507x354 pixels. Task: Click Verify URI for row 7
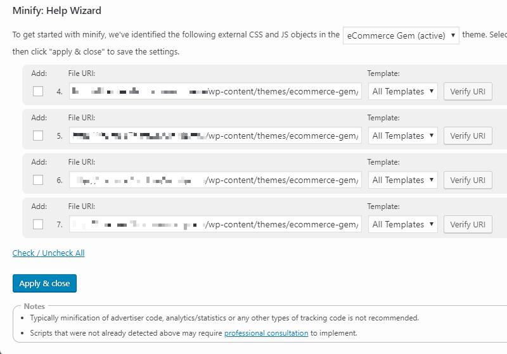(x=467, y=224)
